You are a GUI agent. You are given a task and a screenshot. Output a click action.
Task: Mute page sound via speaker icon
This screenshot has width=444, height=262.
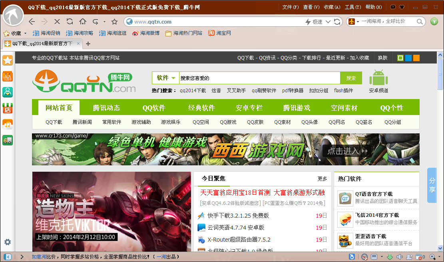[x=400, y=257]
